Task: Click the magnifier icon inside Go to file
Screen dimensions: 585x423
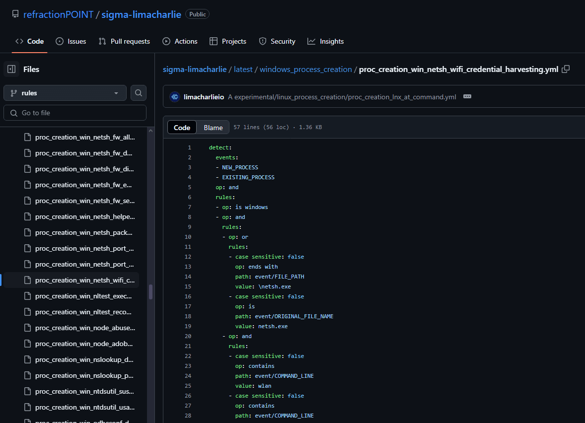Action: [x=13, y=113]
